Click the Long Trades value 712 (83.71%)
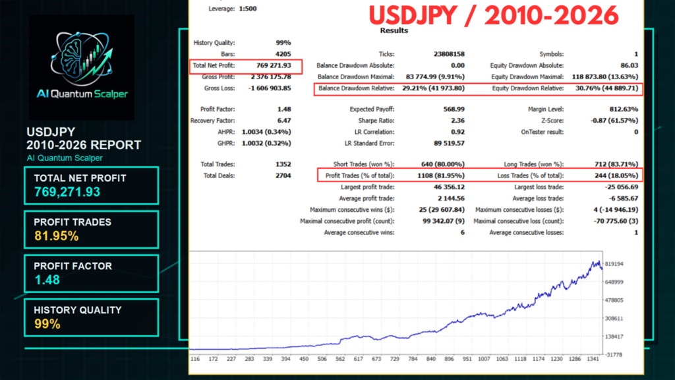The width and height of the screenshot is (675, 380). click(616, 164)
